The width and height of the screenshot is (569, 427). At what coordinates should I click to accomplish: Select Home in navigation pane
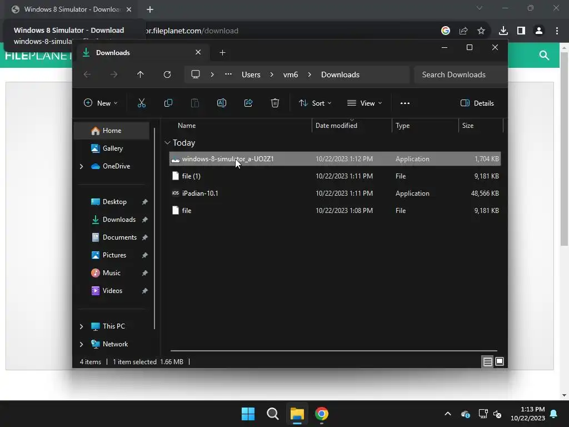[111, 130]
